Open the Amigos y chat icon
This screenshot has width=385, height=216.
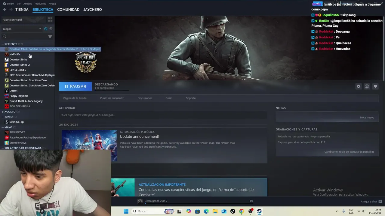tap(380, 202)
